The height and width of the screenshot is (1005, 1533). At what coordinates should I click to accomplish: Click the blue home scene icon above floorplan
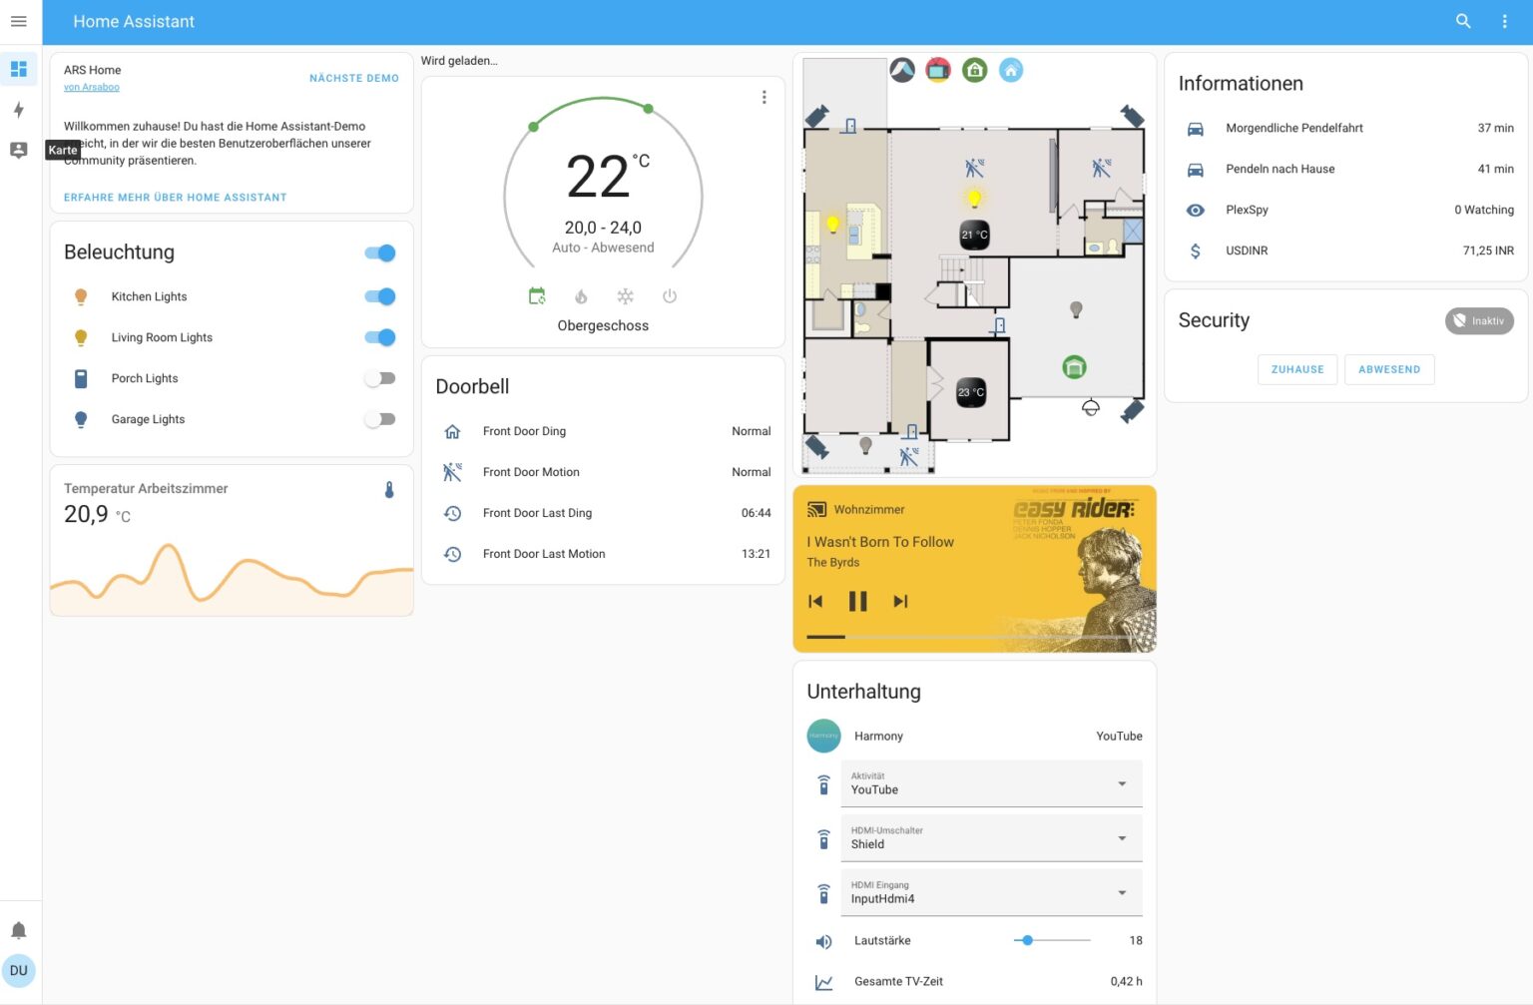coord(1011,70)
